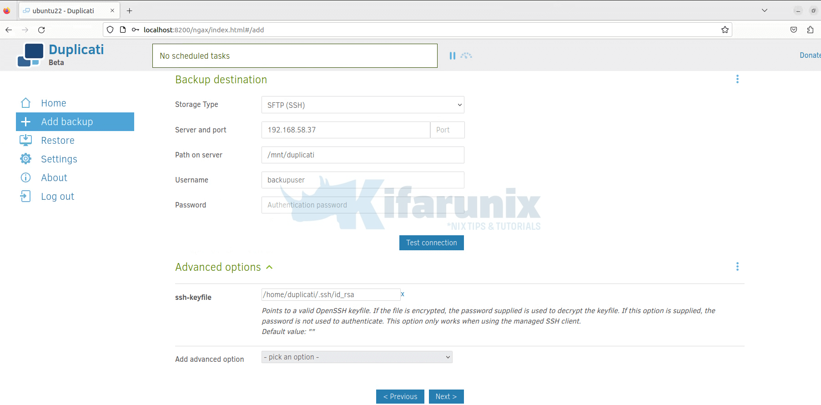Viewport: 821px width, 405px height.
Task: Go forward with the browser forward arrow
Action: [25, 30]
